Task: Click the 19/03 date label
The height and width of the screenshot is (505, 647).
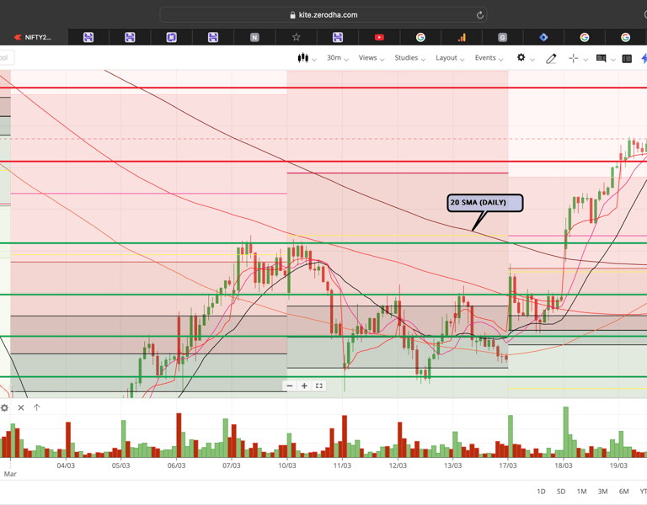Action: point(618,465)
